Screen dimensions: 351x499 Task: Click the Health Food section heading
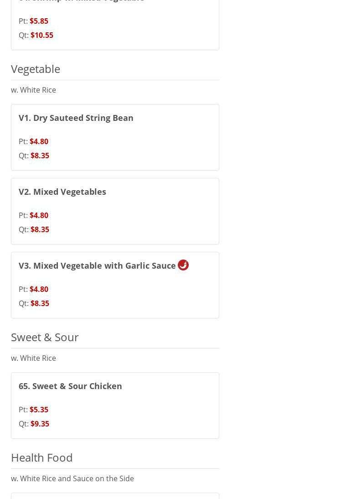tap(42, 457)
